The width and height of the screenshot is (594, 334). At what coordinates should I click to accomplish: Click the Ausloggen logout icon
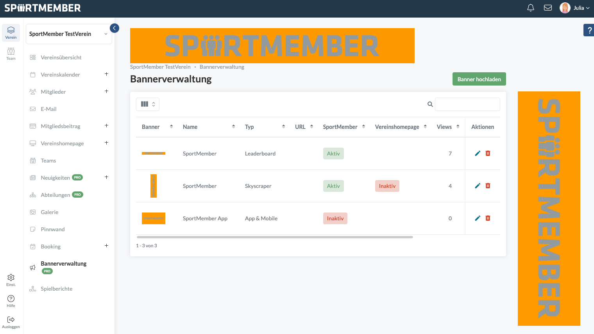11,321
